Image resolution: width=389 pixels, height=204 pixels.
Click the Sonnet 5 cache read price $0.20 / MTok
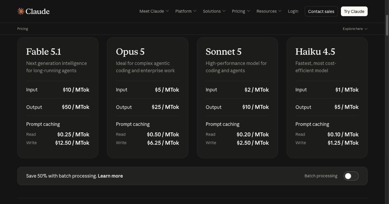[253, 134]
